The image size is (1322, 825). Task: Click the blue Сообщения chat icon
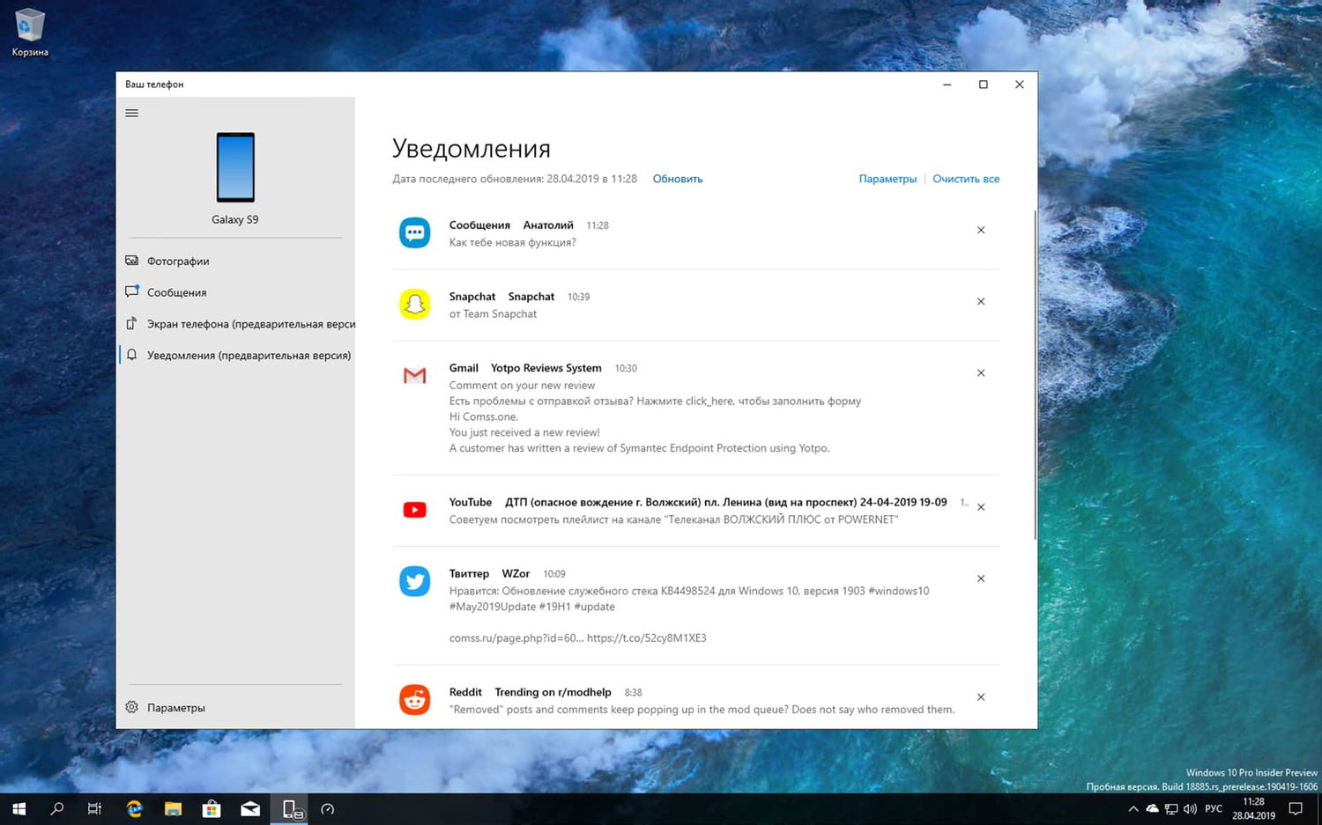click(414, 232)
